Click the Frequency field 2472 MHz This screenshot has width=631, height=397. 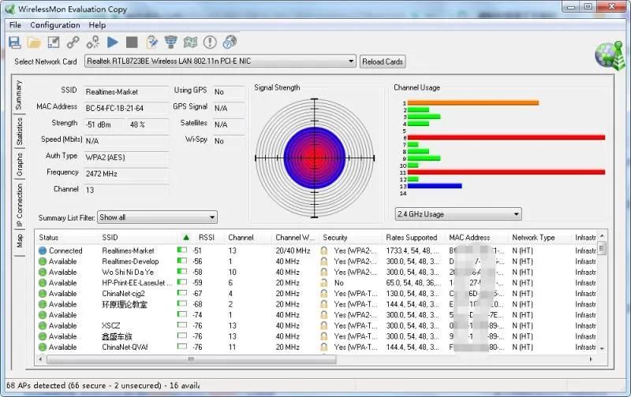click(126, 173)
